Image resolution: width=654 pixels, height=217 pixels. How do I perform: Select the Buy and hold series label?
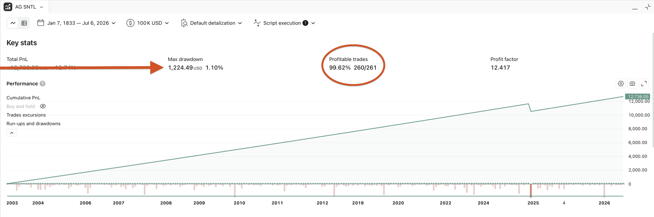[x=21, y=106]
